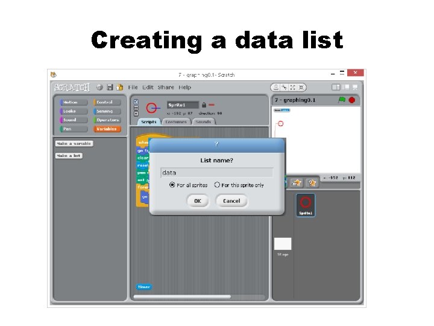Switch to small stage view mode

(336, 88)
